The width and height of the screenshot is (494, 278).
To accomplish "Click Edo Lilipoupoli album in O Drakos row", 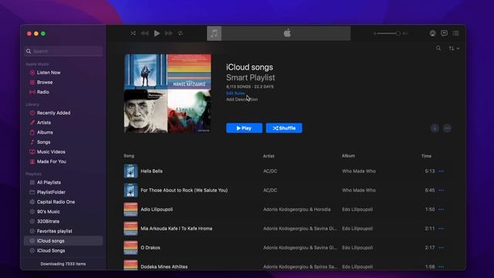I will 357,248.
